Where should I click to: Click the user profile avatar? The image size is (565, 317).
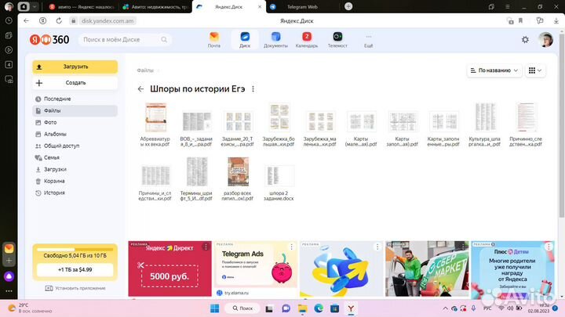[x=546, y=40]
